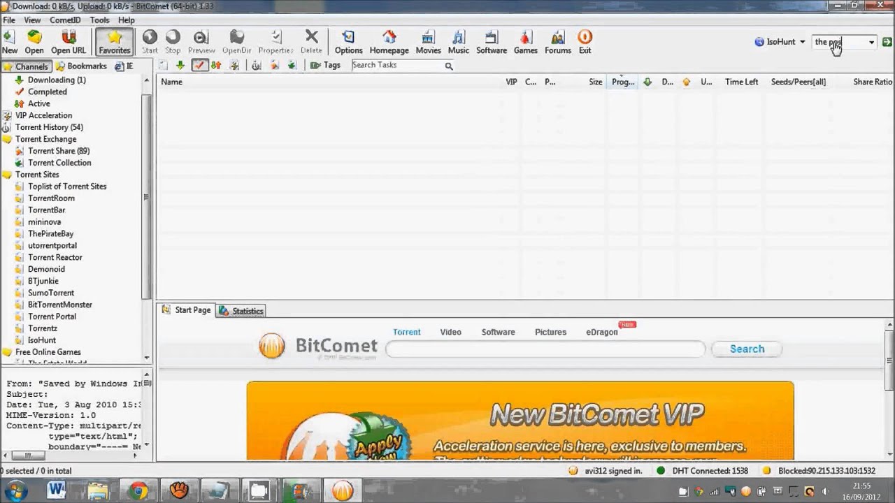Image resolution: width=895 pixels, height=503 pixels.
Task: Click the Start task toolbar icon
Action: click(150, 42)
